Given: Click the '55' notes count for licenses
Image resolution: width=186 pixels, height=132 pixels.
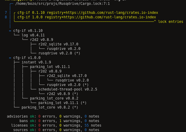Looking at the screenshot, I should 87,125.
